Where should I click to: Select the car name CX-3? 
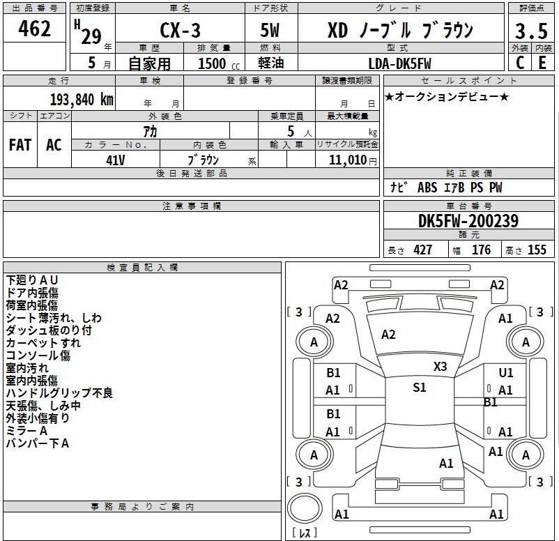[x=180, y=30]
